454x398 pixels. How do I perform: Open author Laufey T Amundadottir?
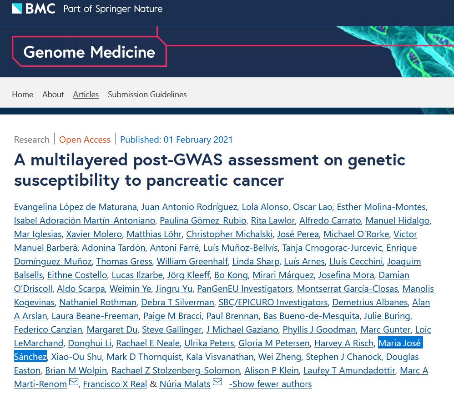point(349,370)
